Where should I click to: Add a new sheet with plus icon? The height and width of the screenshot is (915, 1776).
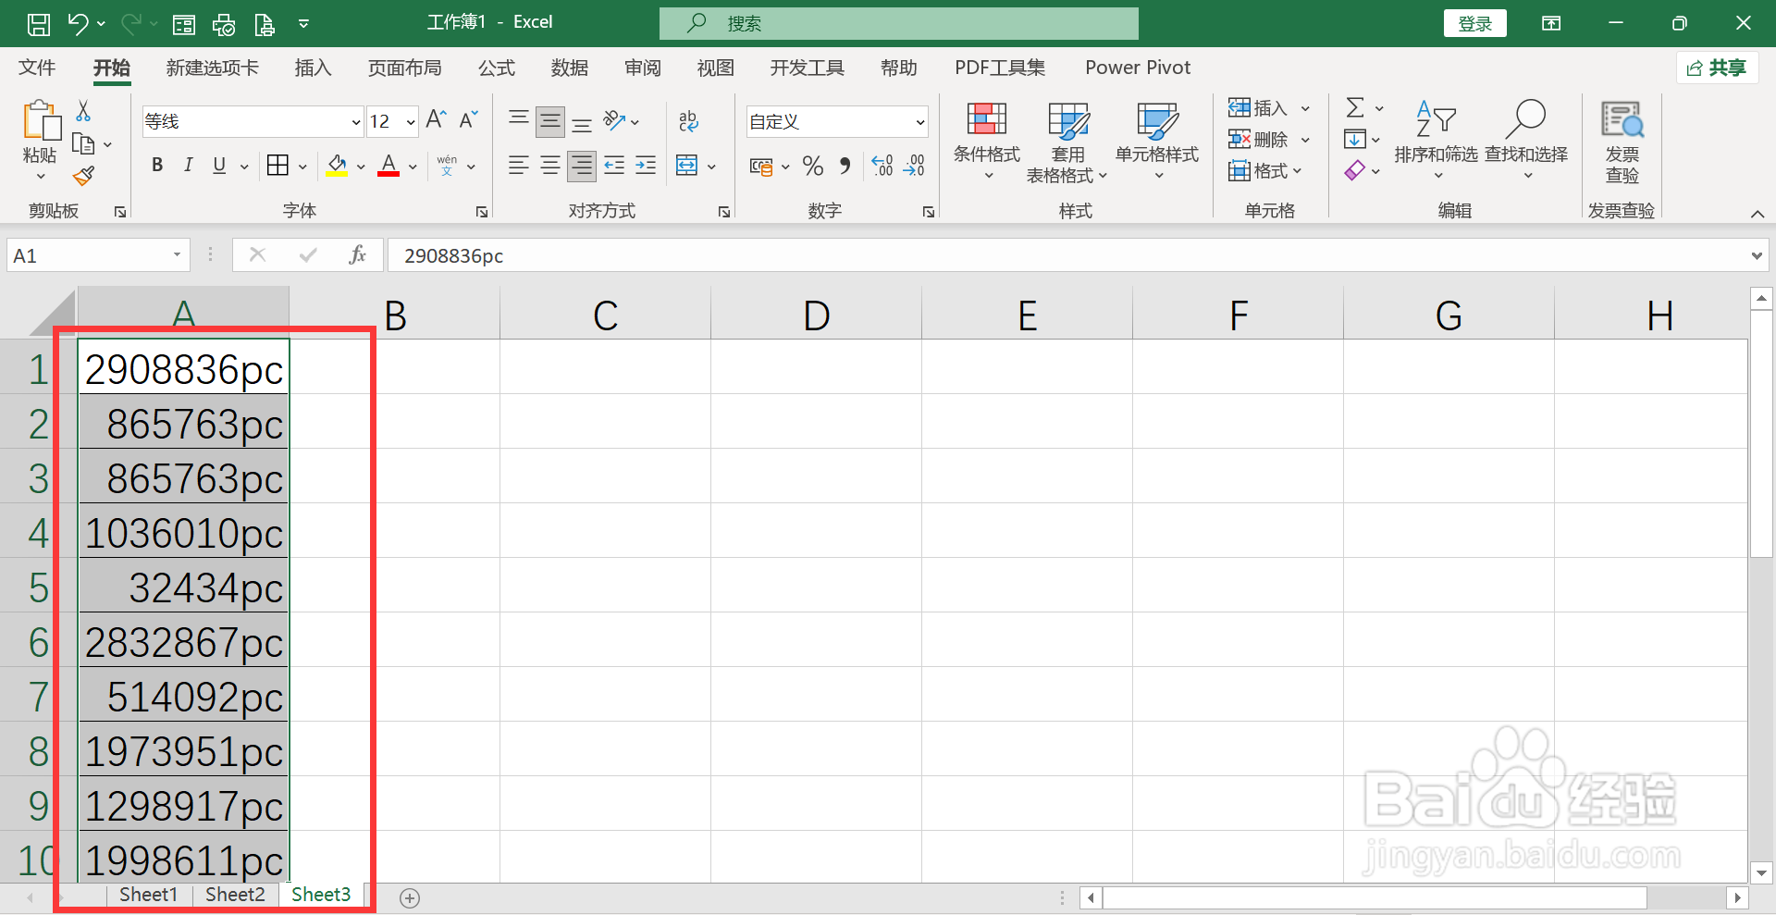(410, 897)
